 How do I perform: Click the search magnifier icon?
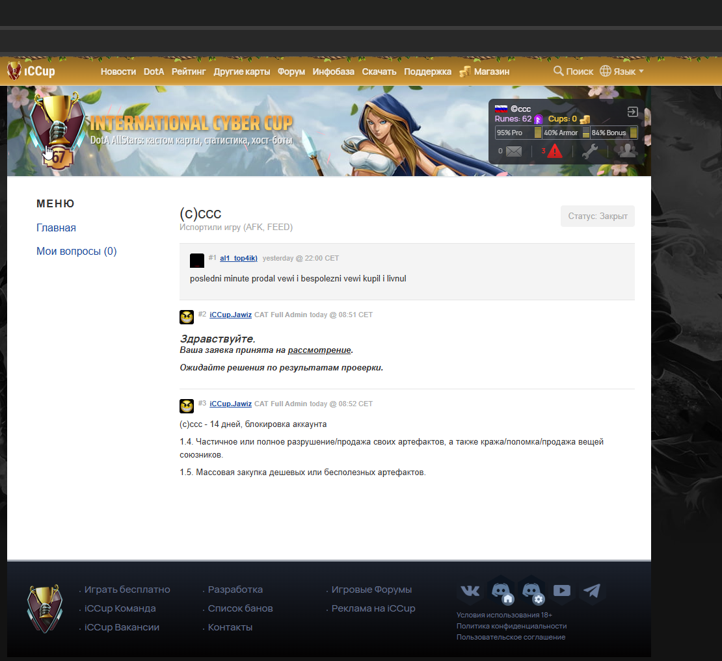point(558,71)
